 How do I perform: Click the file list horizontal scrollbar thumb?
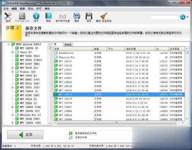116,122
